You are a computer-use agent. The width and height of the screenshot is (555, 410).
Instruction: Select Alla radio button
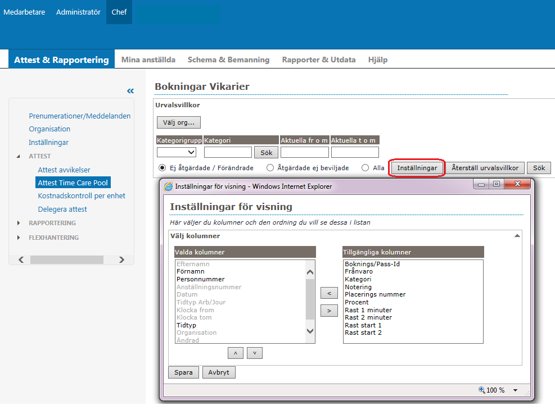(x=365, y=167)
